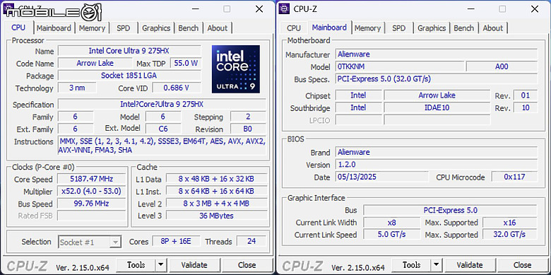Click Bus Specs. PCI-Express 5.0 field
This screenshot has height=275, width=551.
[436, 78]
